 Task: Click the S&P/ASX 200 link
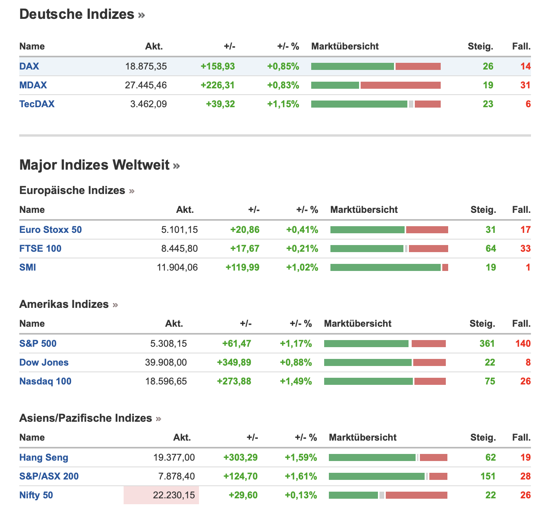click(x=49, y=476)
